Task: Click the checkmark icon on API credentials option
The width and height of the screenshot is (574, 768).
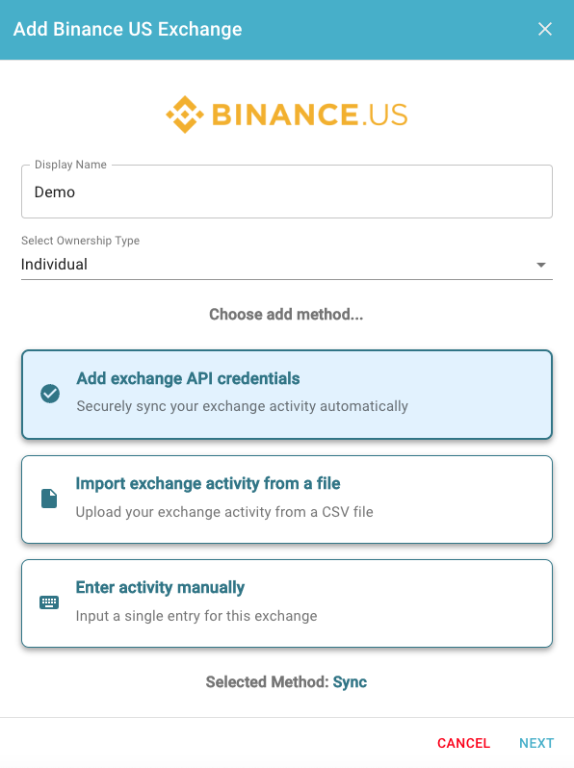Action: (50, 394)
